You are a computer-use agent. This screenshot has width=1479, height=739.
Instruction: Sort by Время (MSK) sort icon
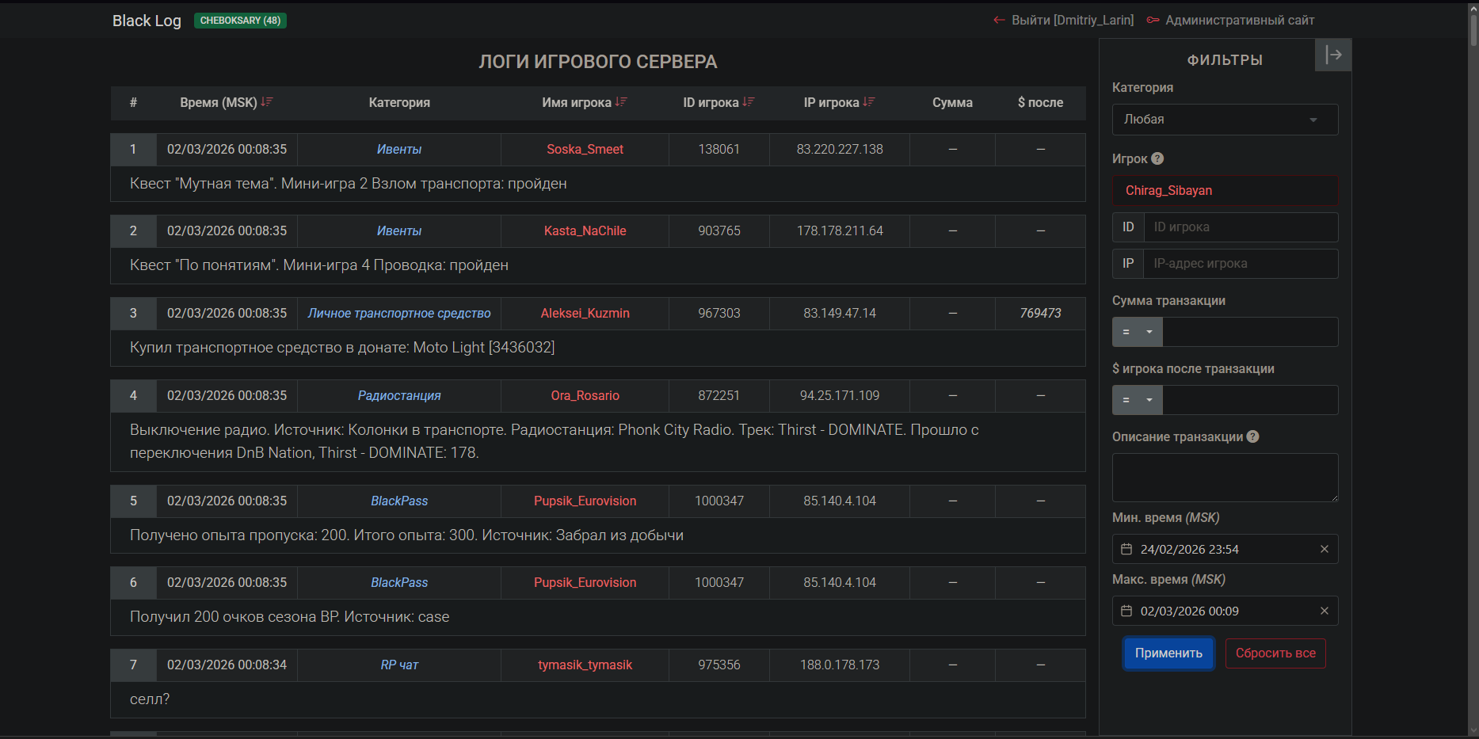(x=267, y=102)
